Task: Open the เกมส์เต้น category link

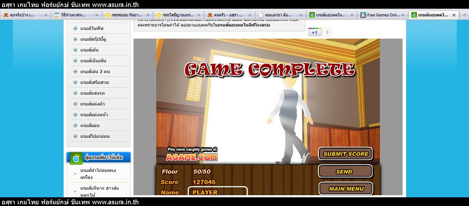Action: (89, 50)
